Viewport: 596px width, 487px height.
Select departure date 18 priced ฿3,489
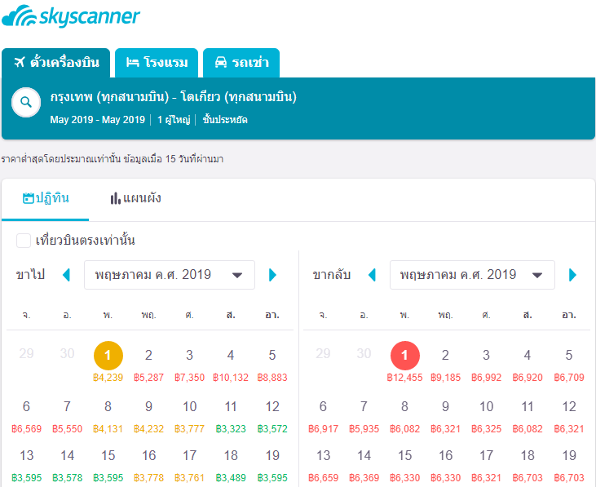click(x=231, y=461)
